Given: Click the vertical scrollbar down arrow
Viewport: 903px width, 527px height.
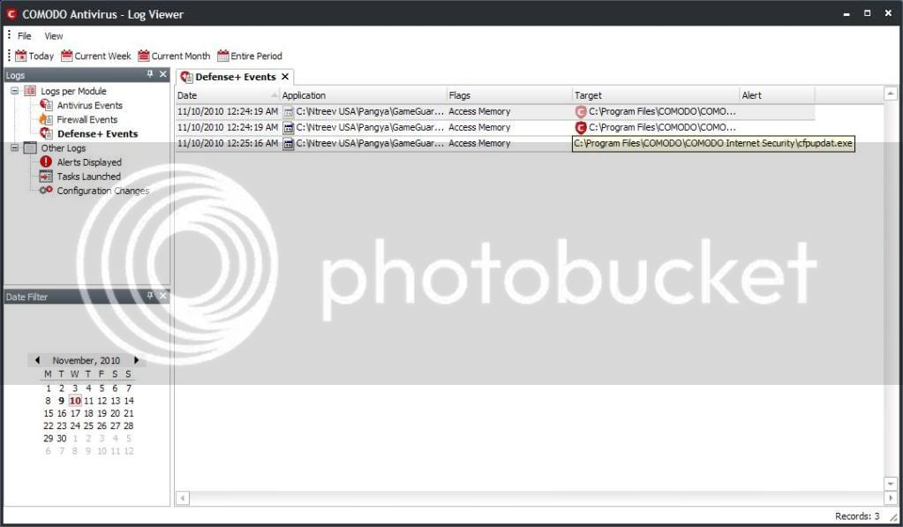Looking at the screenshot, I should (x=891, y=484).
